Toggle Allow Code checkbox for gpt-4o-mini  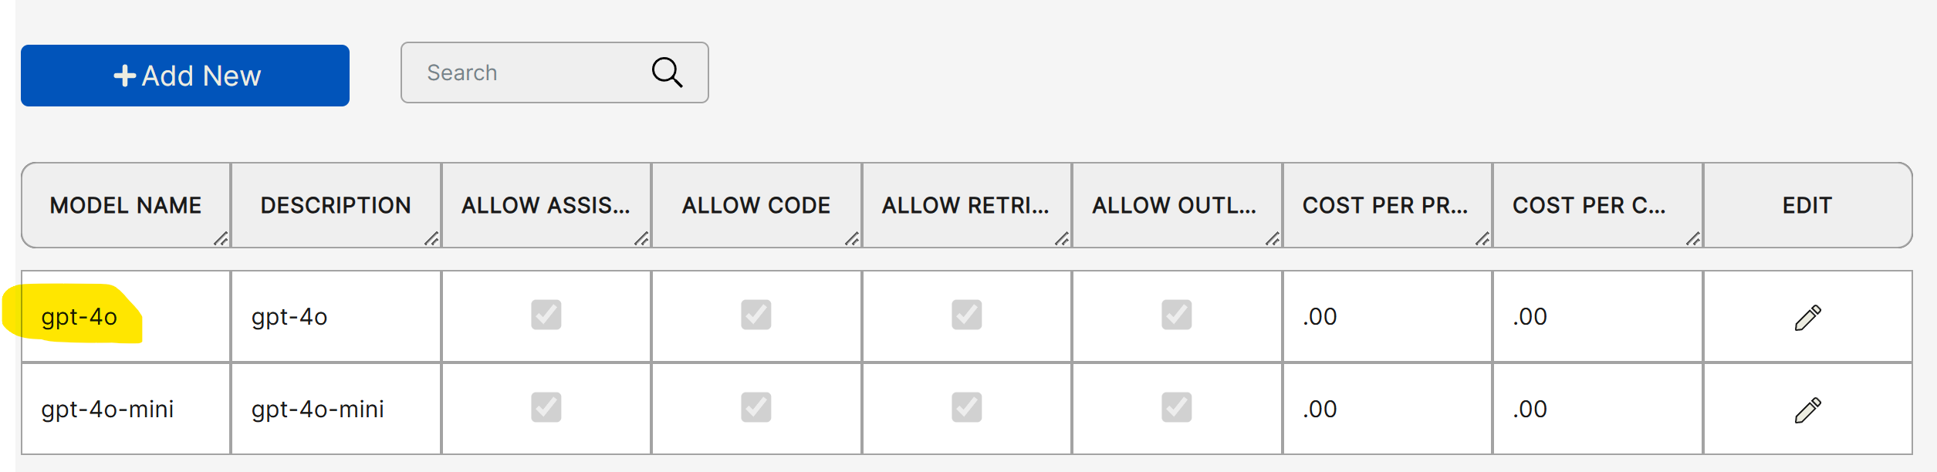[x=756, y=407]
